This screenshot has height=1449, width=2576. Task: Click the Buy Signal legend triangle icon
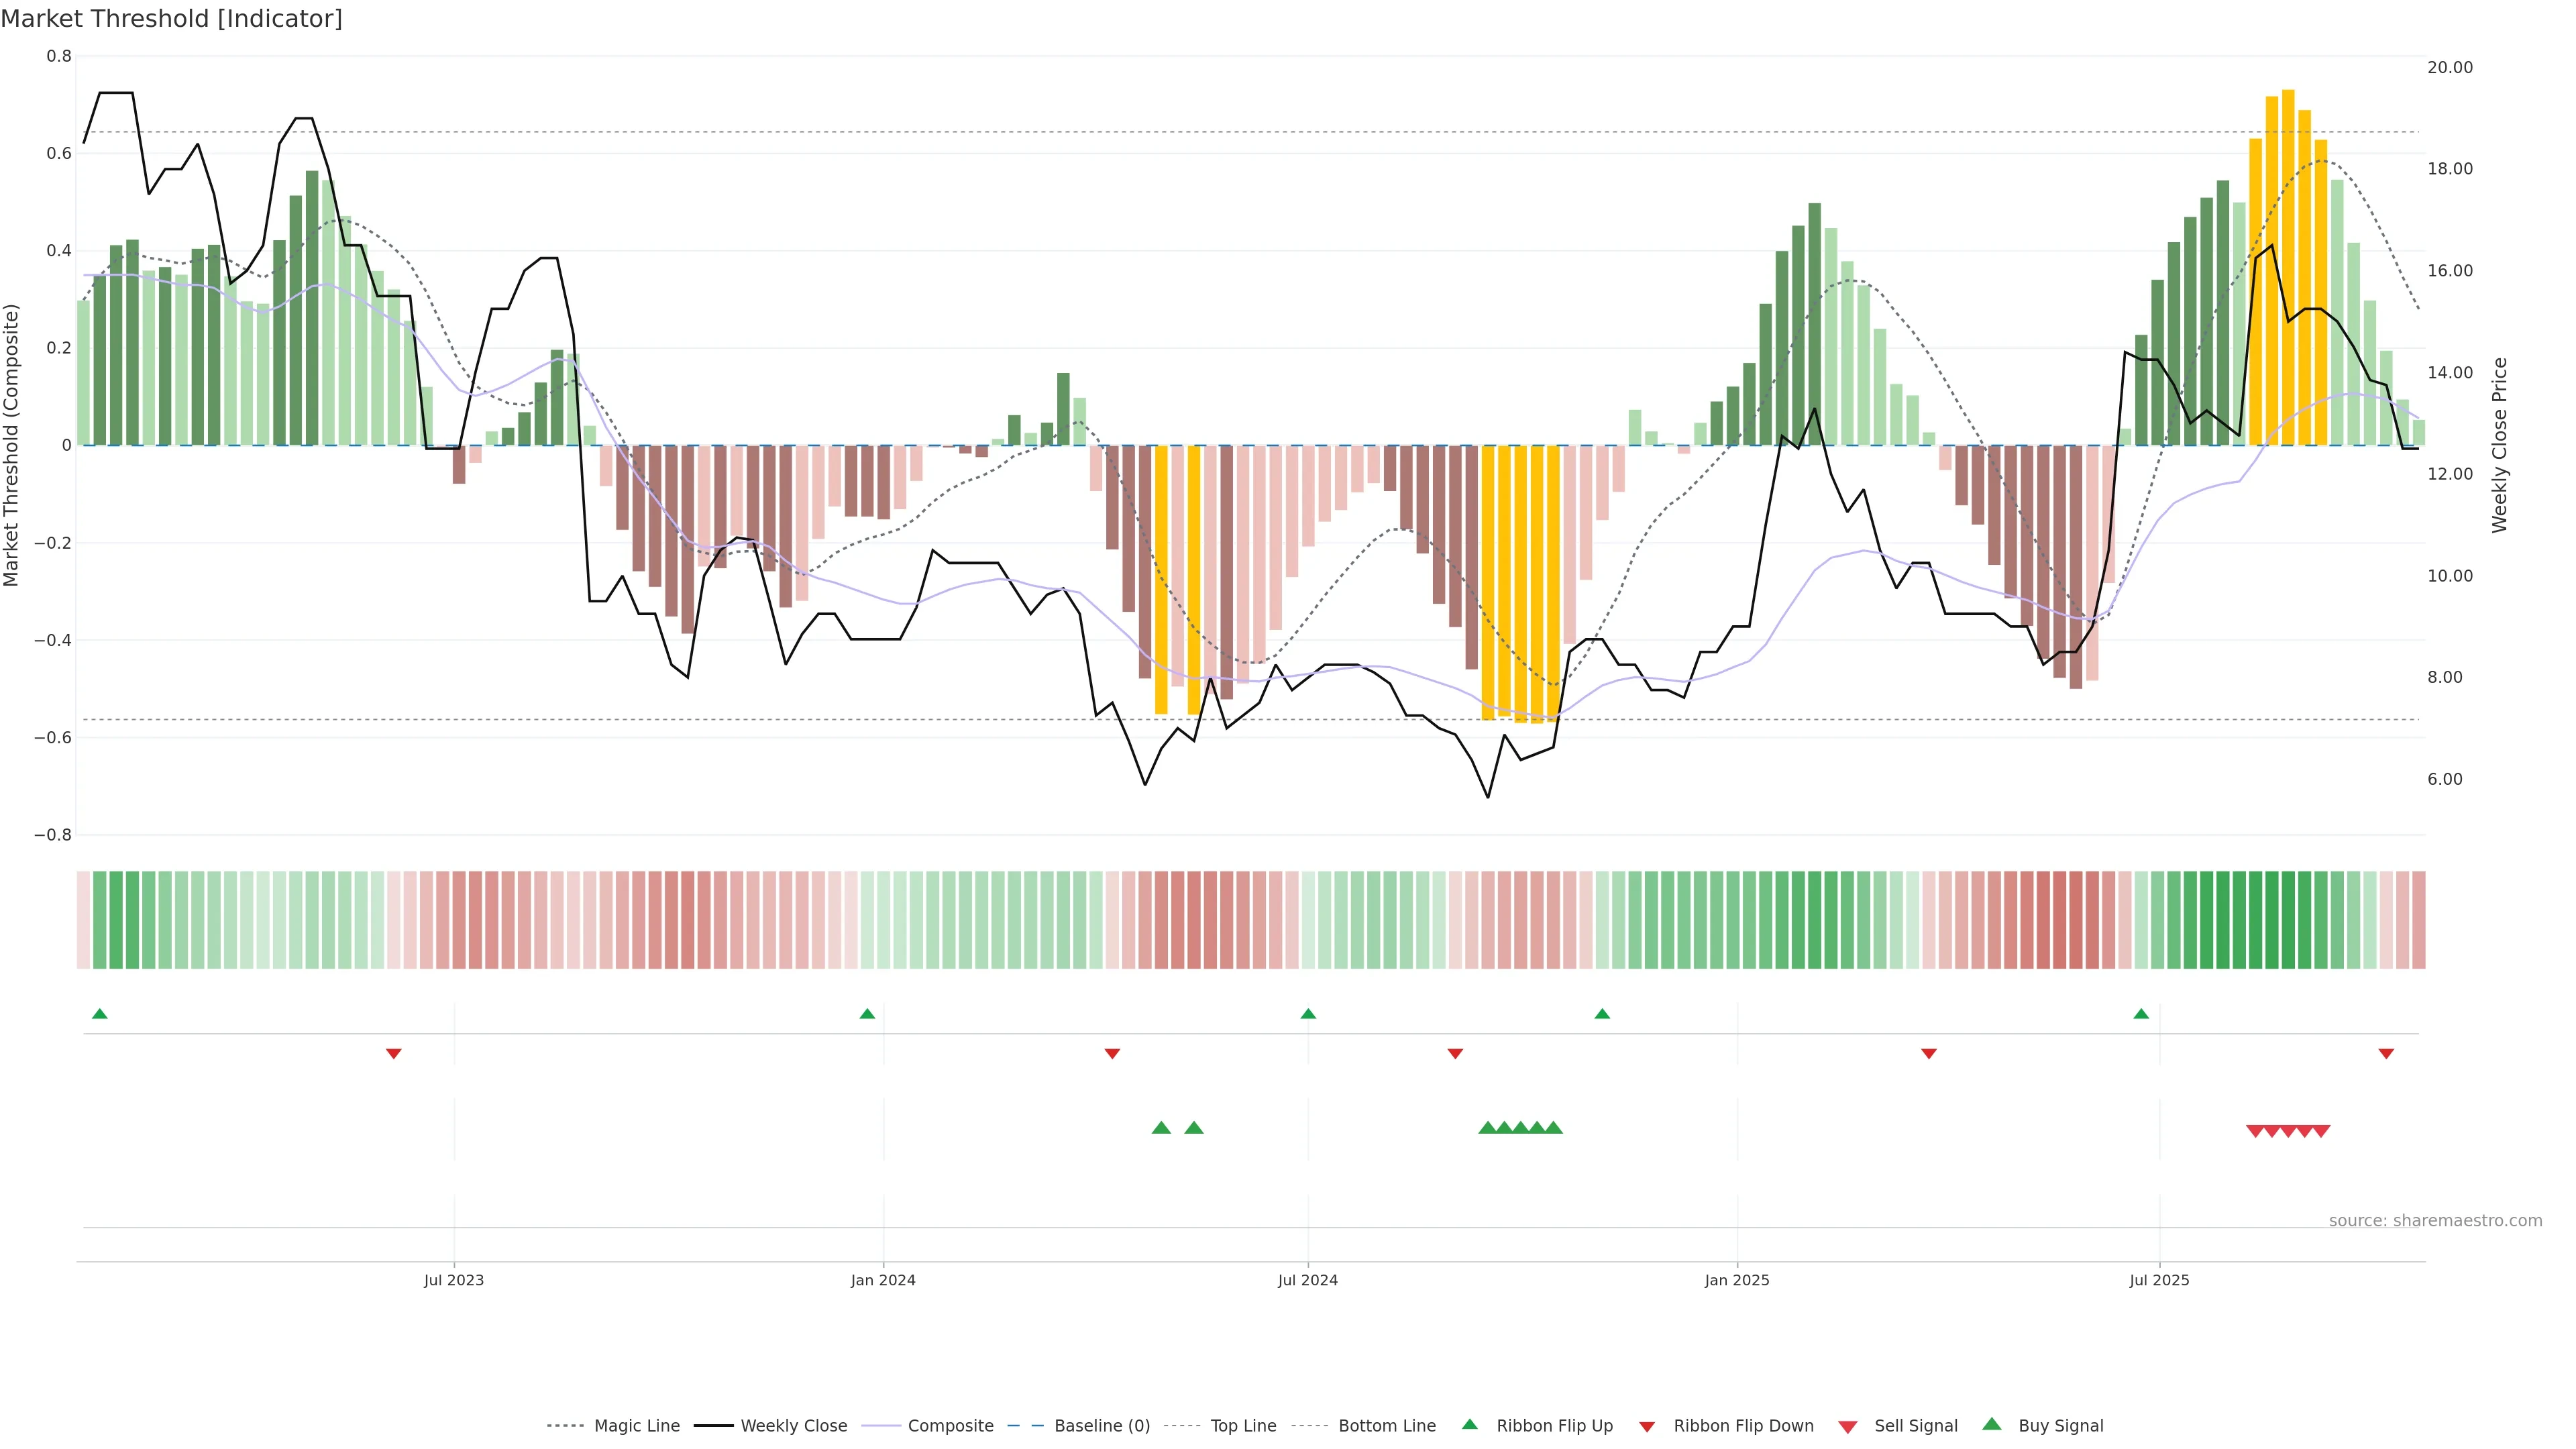1992,1424
